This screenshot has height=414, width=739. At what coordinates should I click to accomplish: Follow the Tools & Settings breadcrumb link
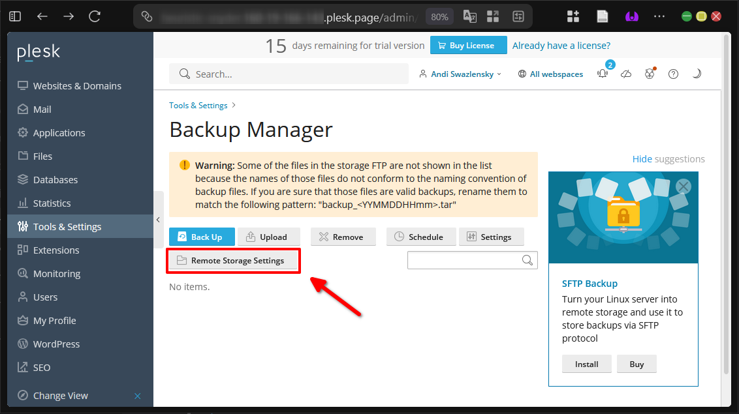(x=198, y=105)
